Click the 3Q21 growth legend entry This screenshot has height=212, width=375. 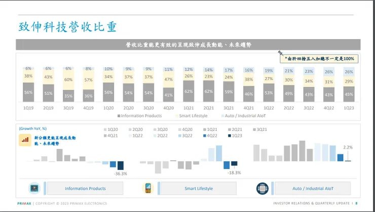point(260,129)
